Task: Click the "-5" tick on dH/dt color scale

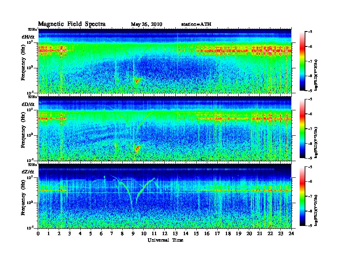Action: [310, 32]
